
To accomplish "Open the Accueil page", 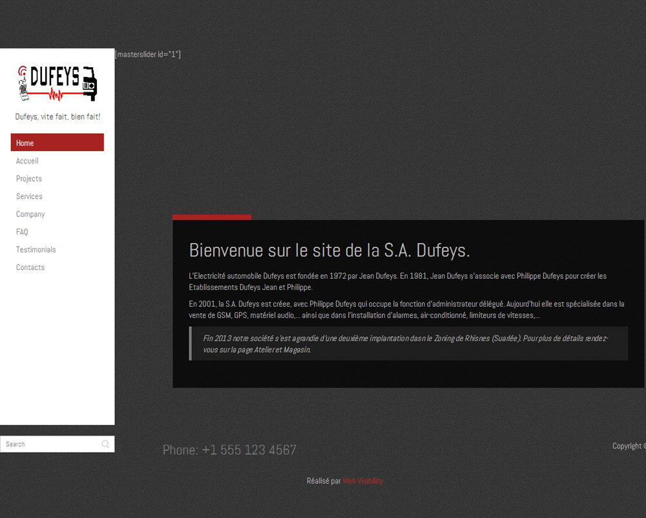I will tap(27, 161).
